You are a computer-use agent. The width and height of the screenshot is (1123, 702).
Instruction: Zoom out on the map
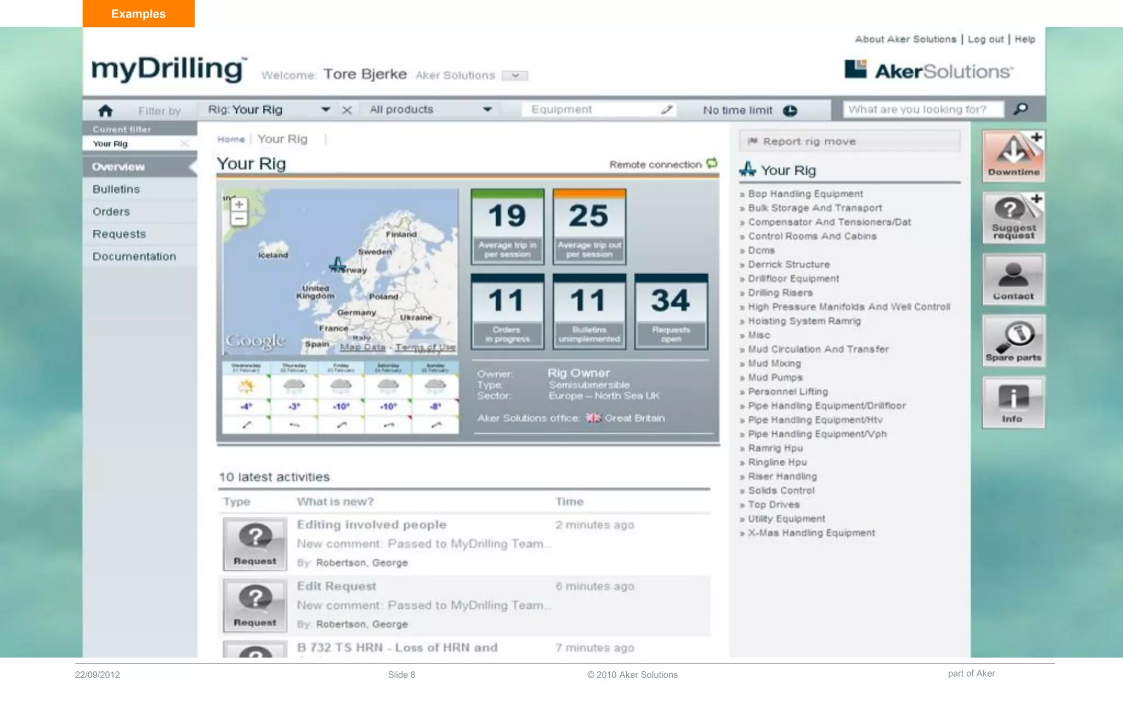[x=239, y=219]
